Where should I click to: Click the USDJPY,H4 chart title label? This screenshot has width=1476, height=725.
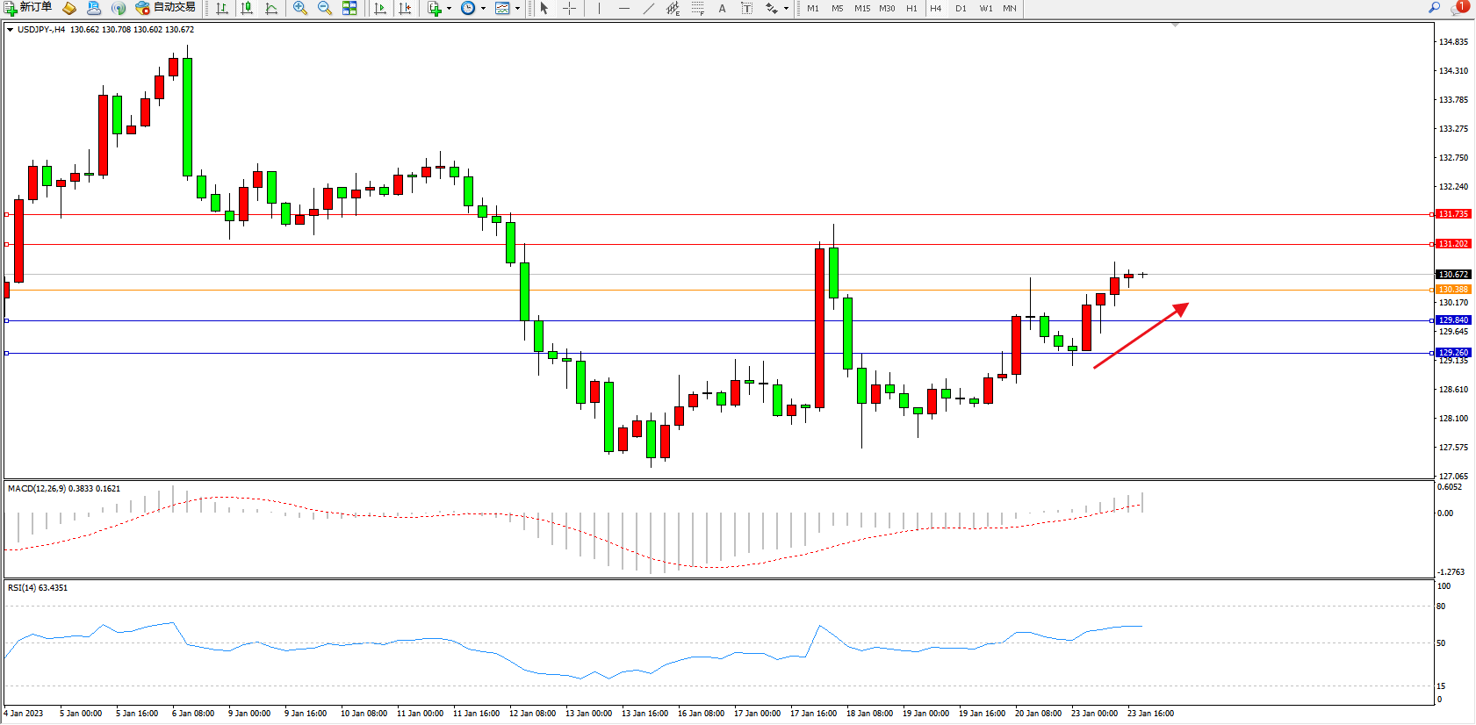(x=40, y=30)
